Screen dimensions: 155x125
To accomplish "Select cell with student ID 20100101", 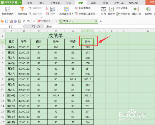I will [x=24, y=47].
